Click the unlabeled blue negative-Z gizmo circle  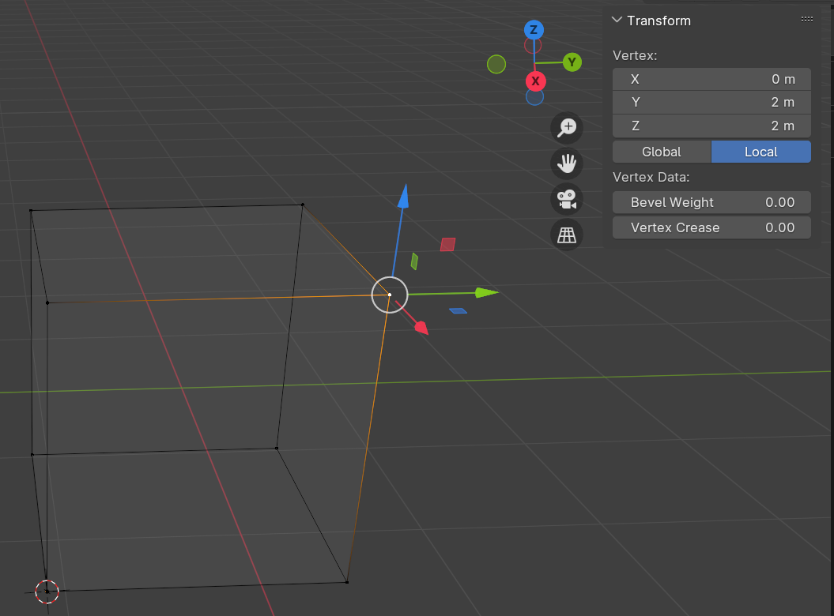(x=535, y=96)
